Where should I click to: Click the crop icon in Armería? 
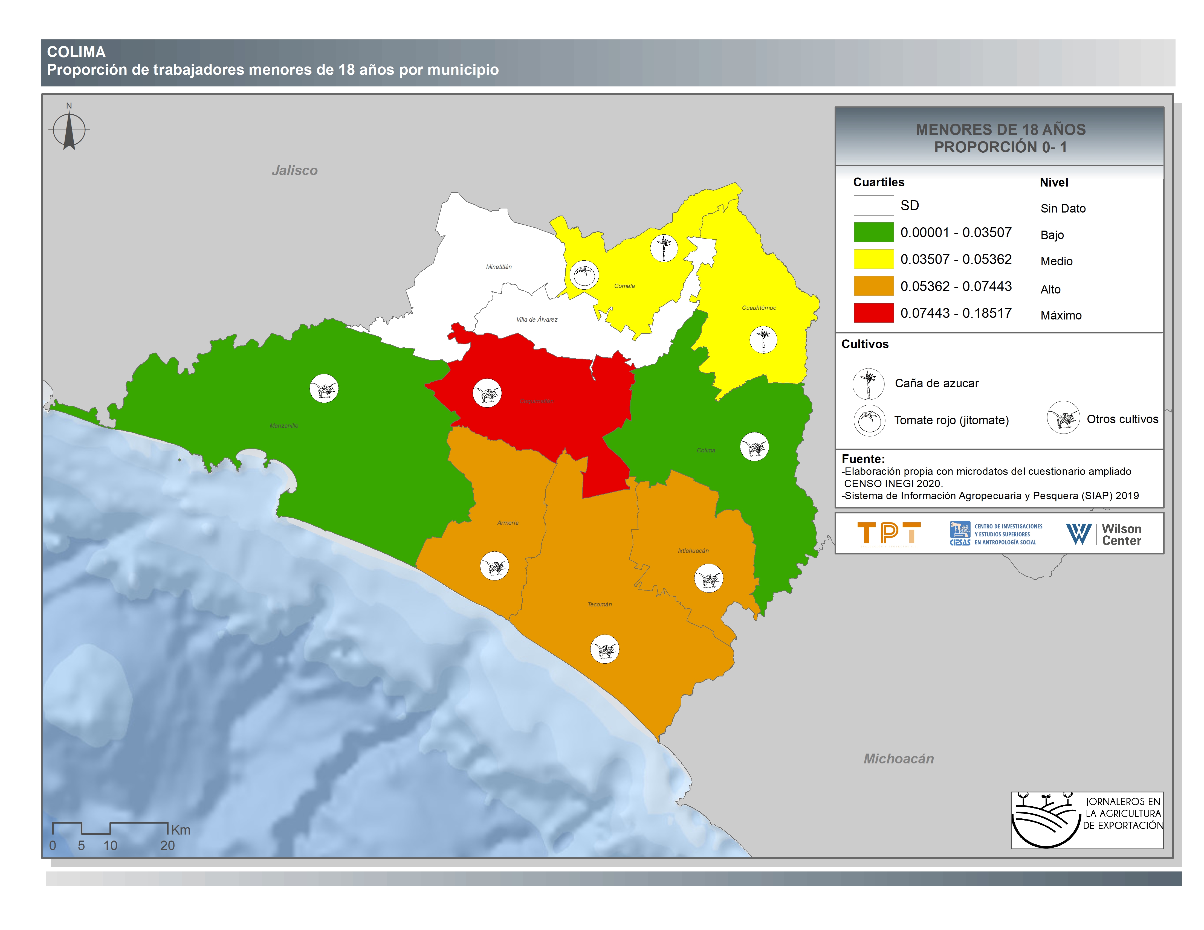point(494,566)
